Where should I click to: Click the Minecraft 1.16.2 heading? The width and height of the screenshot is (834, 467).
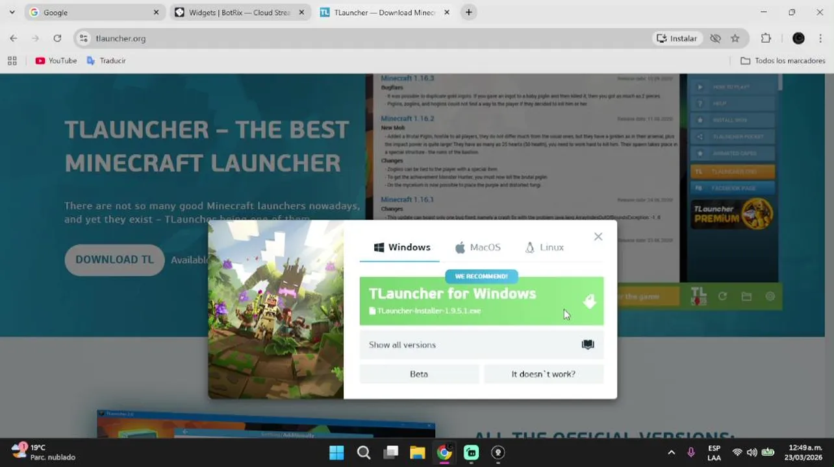[407, 119]
